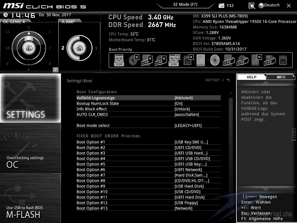Open Boot mode select LEGACY+UEFI dropdown

click(x=188, y=125)
